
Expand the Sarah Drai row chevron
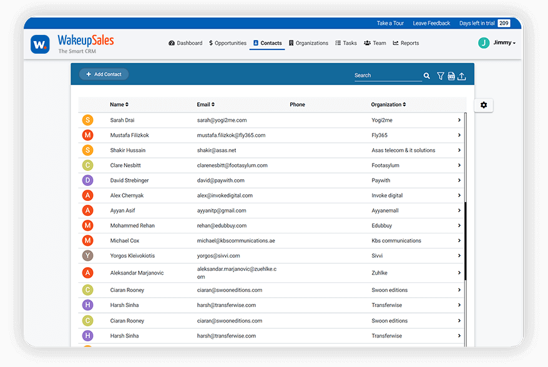459,120
